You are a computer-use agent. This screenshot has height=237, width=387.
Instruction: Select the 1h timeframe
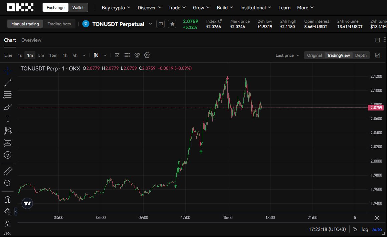[65, 55]
